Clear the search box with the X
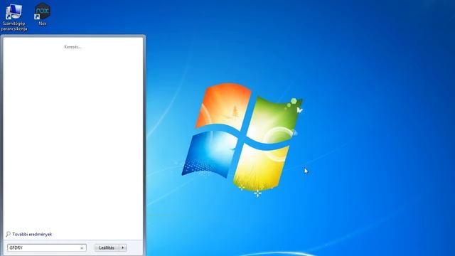 [82, 248]
